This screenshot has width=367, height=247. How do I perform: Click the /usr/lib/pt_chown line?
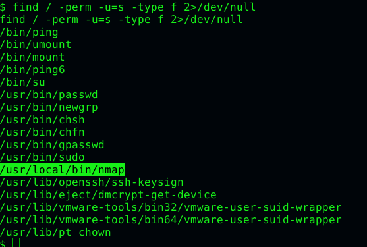coord(55,233)
